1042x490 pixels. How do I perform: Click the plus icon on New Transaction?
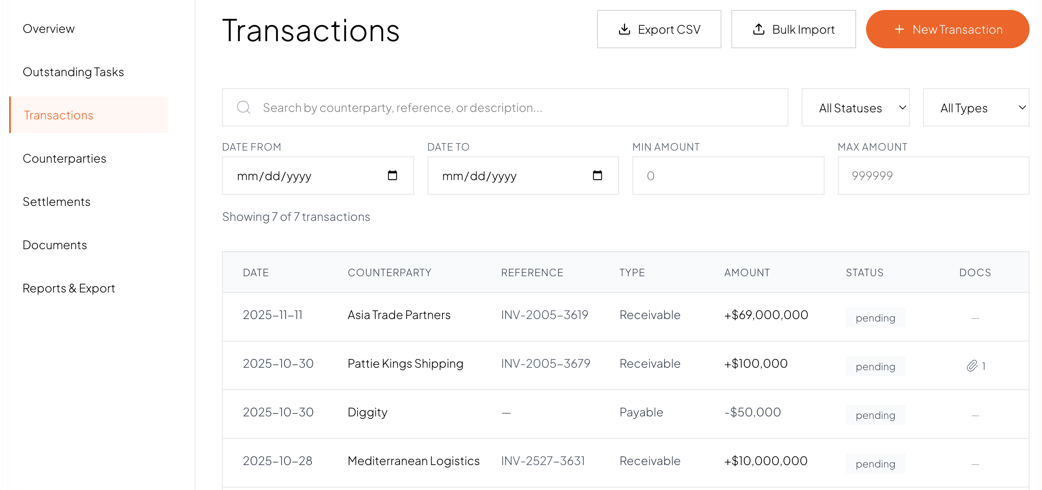[x=899, y=29]
